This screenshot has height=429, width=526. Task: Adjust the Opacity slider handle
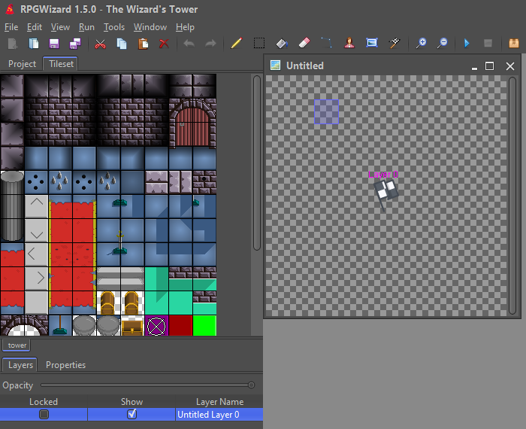click(x=251, y=385)
